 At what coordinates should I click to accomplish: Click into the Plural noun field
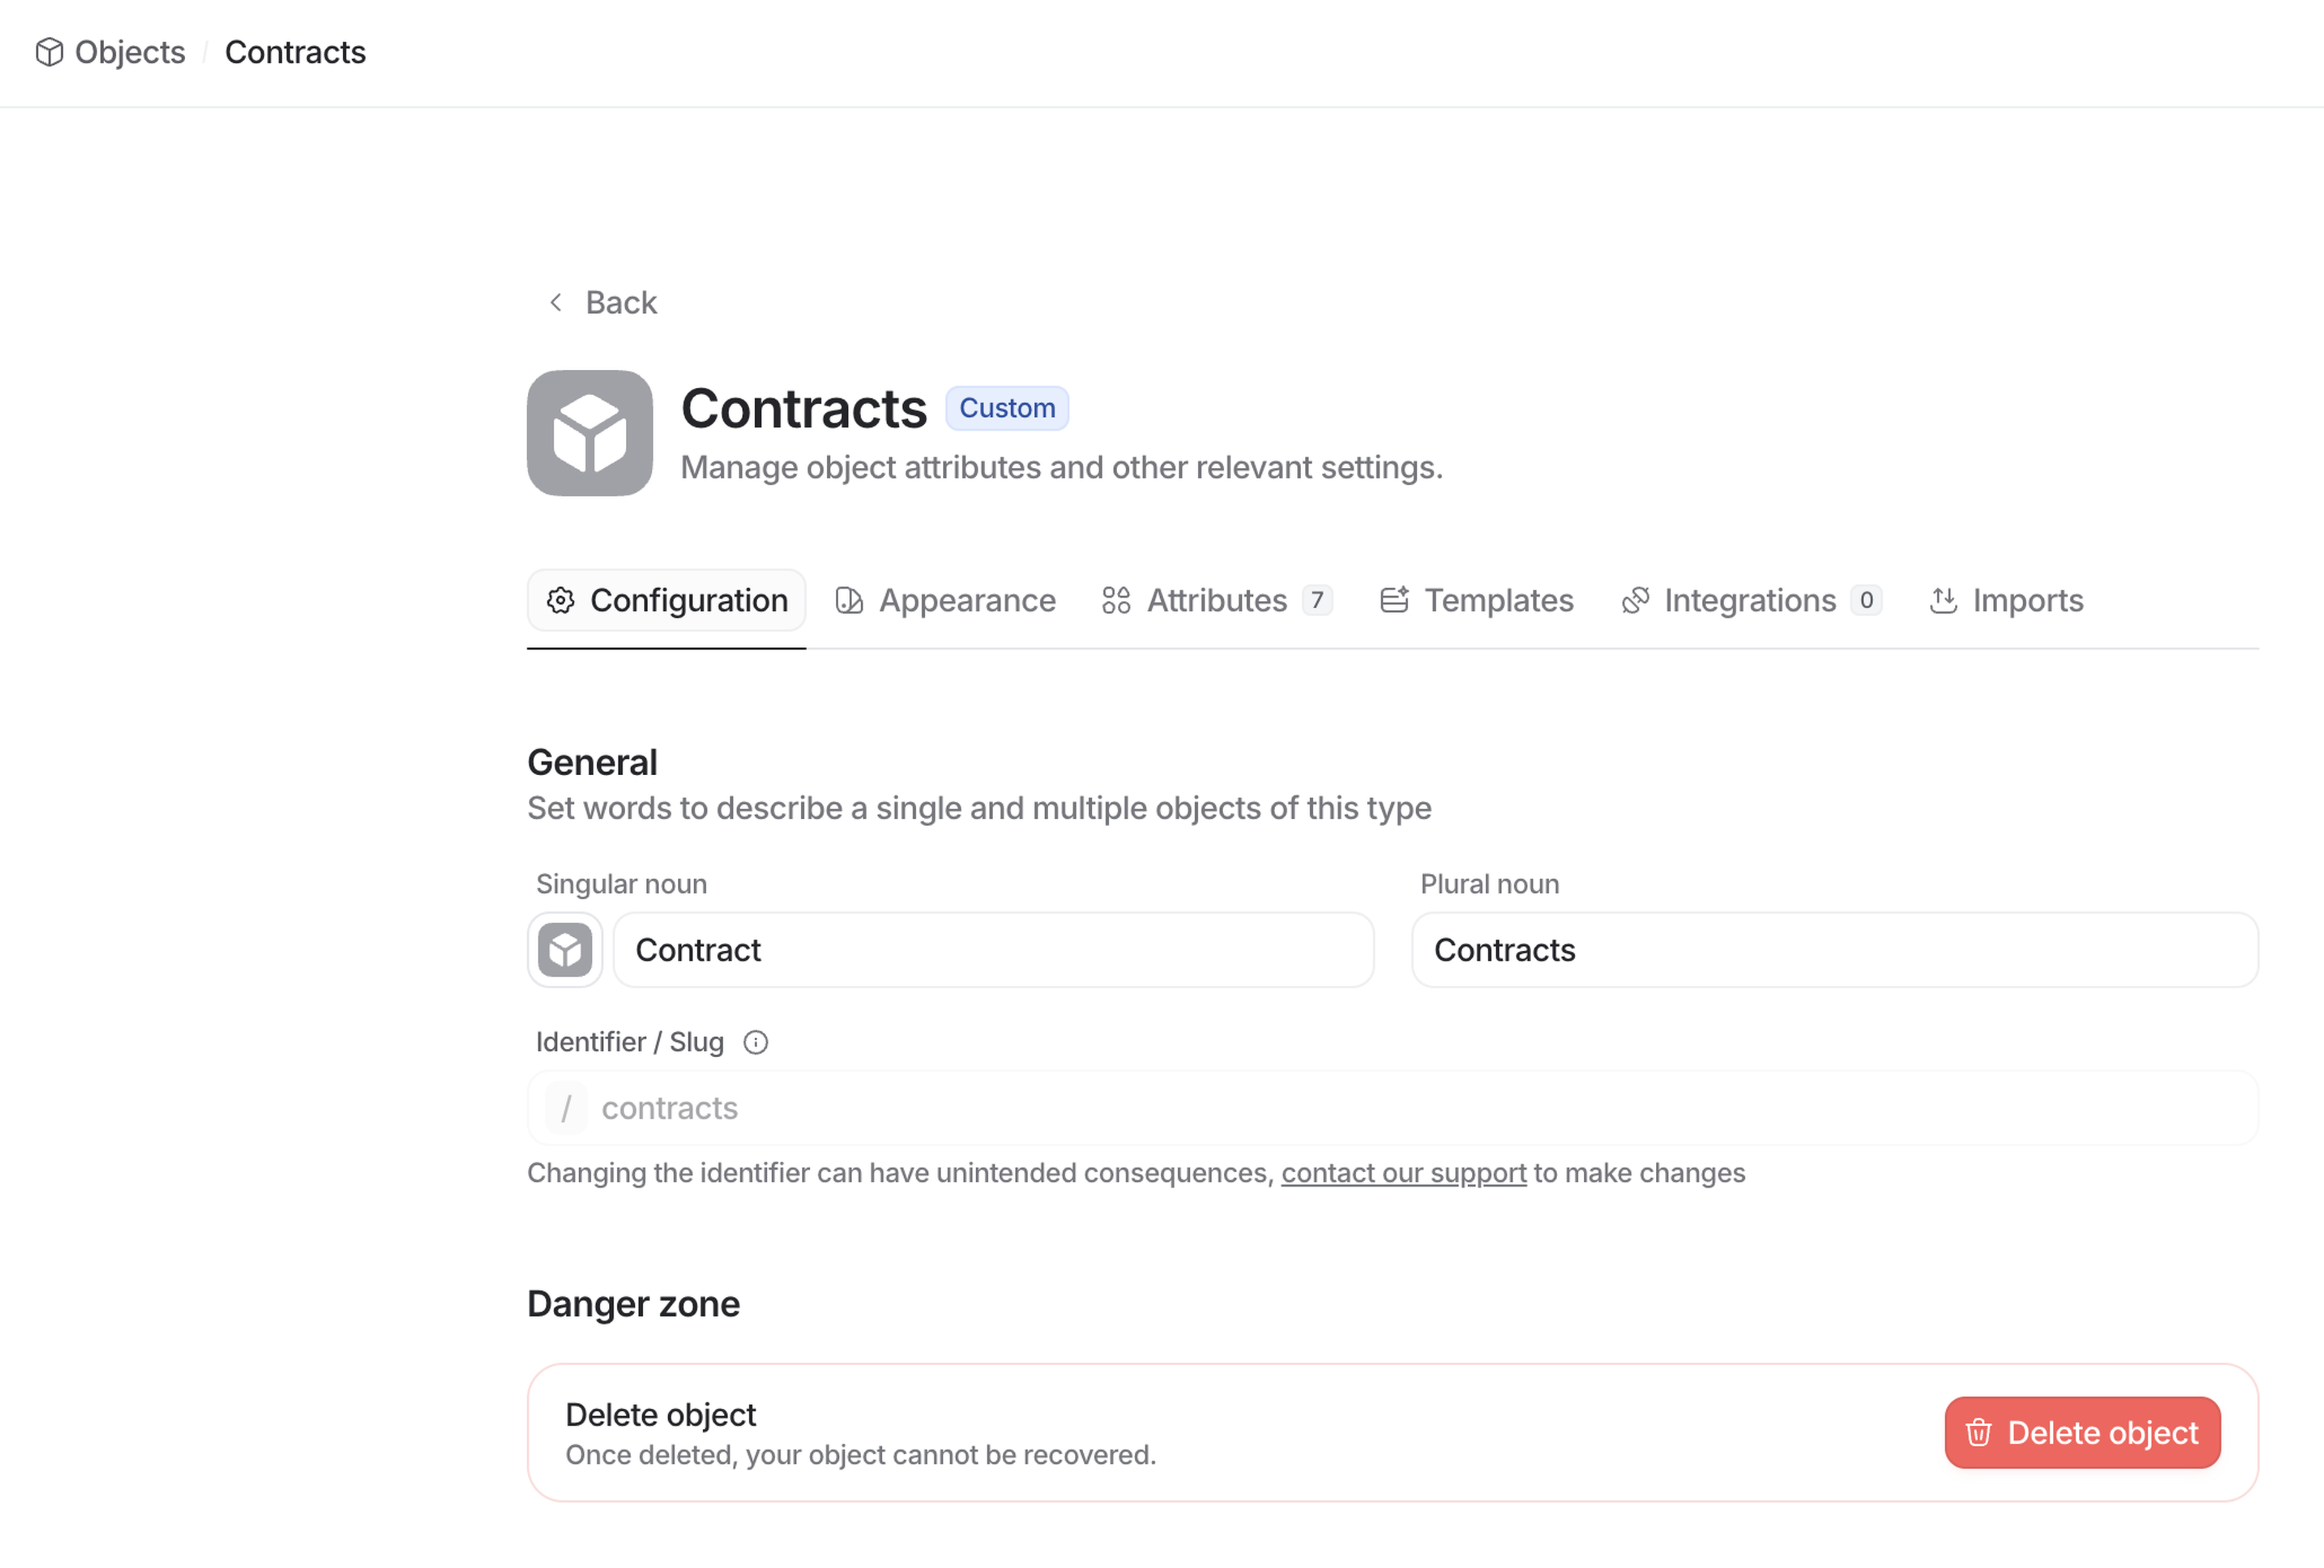(1834, 950)
